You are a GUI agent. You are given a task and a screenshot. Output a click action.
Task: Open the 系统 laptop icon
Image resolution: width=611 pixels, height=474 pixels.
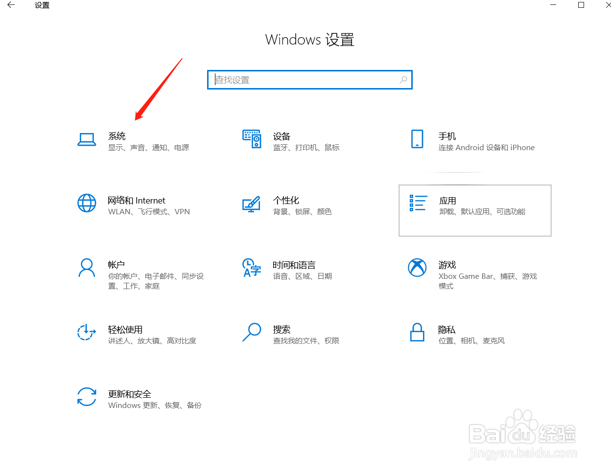[87, 139]
